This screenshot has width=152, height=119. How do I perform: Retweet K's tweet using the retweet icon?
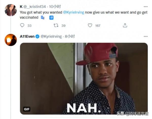(56, 25)
